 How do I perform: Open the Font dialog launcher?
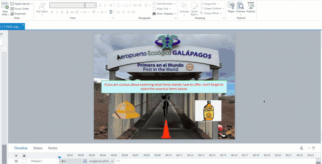pyautogui.click(x=112, y=18)
